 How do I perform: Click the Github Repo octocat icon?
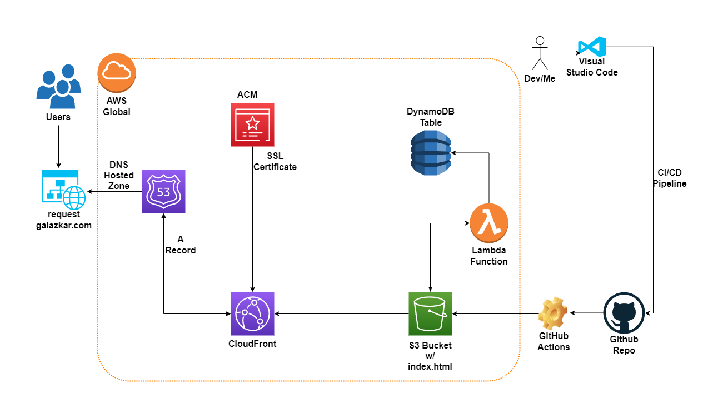[624, 313]
